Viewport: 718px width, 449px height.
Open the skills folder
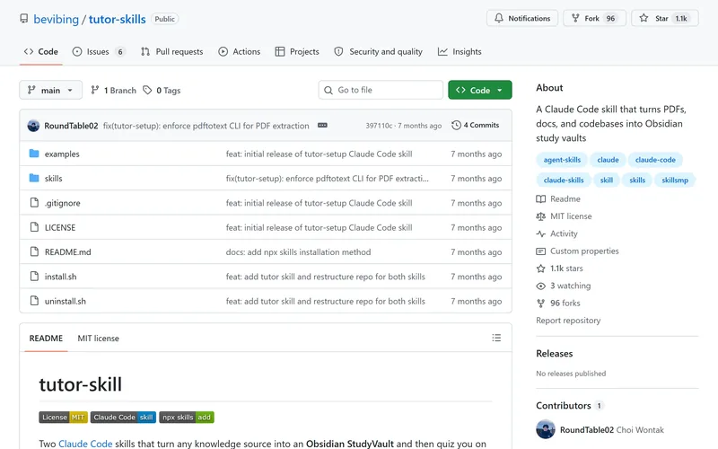point(53,179)
